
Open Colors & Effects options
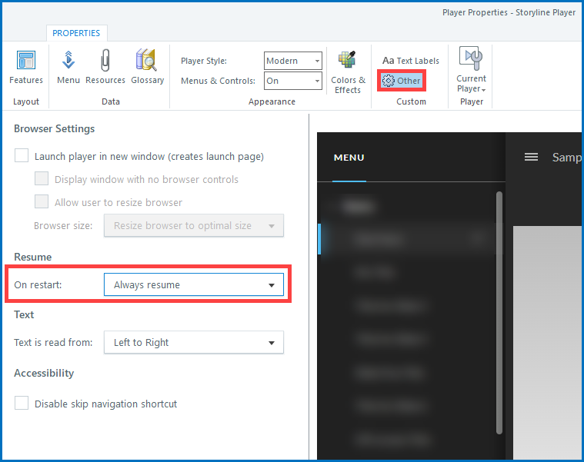coord(348,72)
